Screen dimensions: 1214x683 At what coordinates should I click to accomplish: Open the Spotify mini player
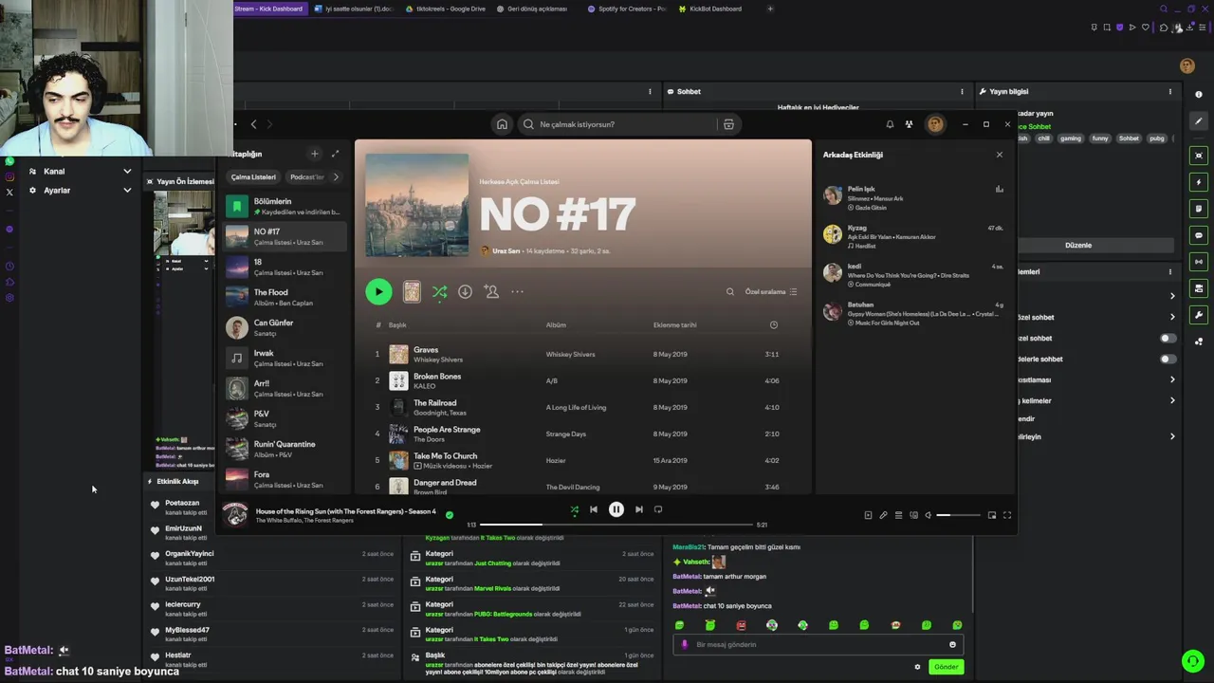click(992, 515)
